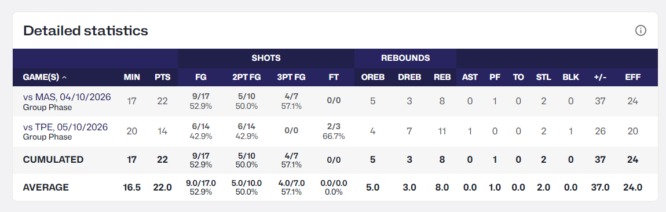Click the EFF column header
Image resolution: width=666 pixels, height=212 pixels.
(x=633, y=77)
